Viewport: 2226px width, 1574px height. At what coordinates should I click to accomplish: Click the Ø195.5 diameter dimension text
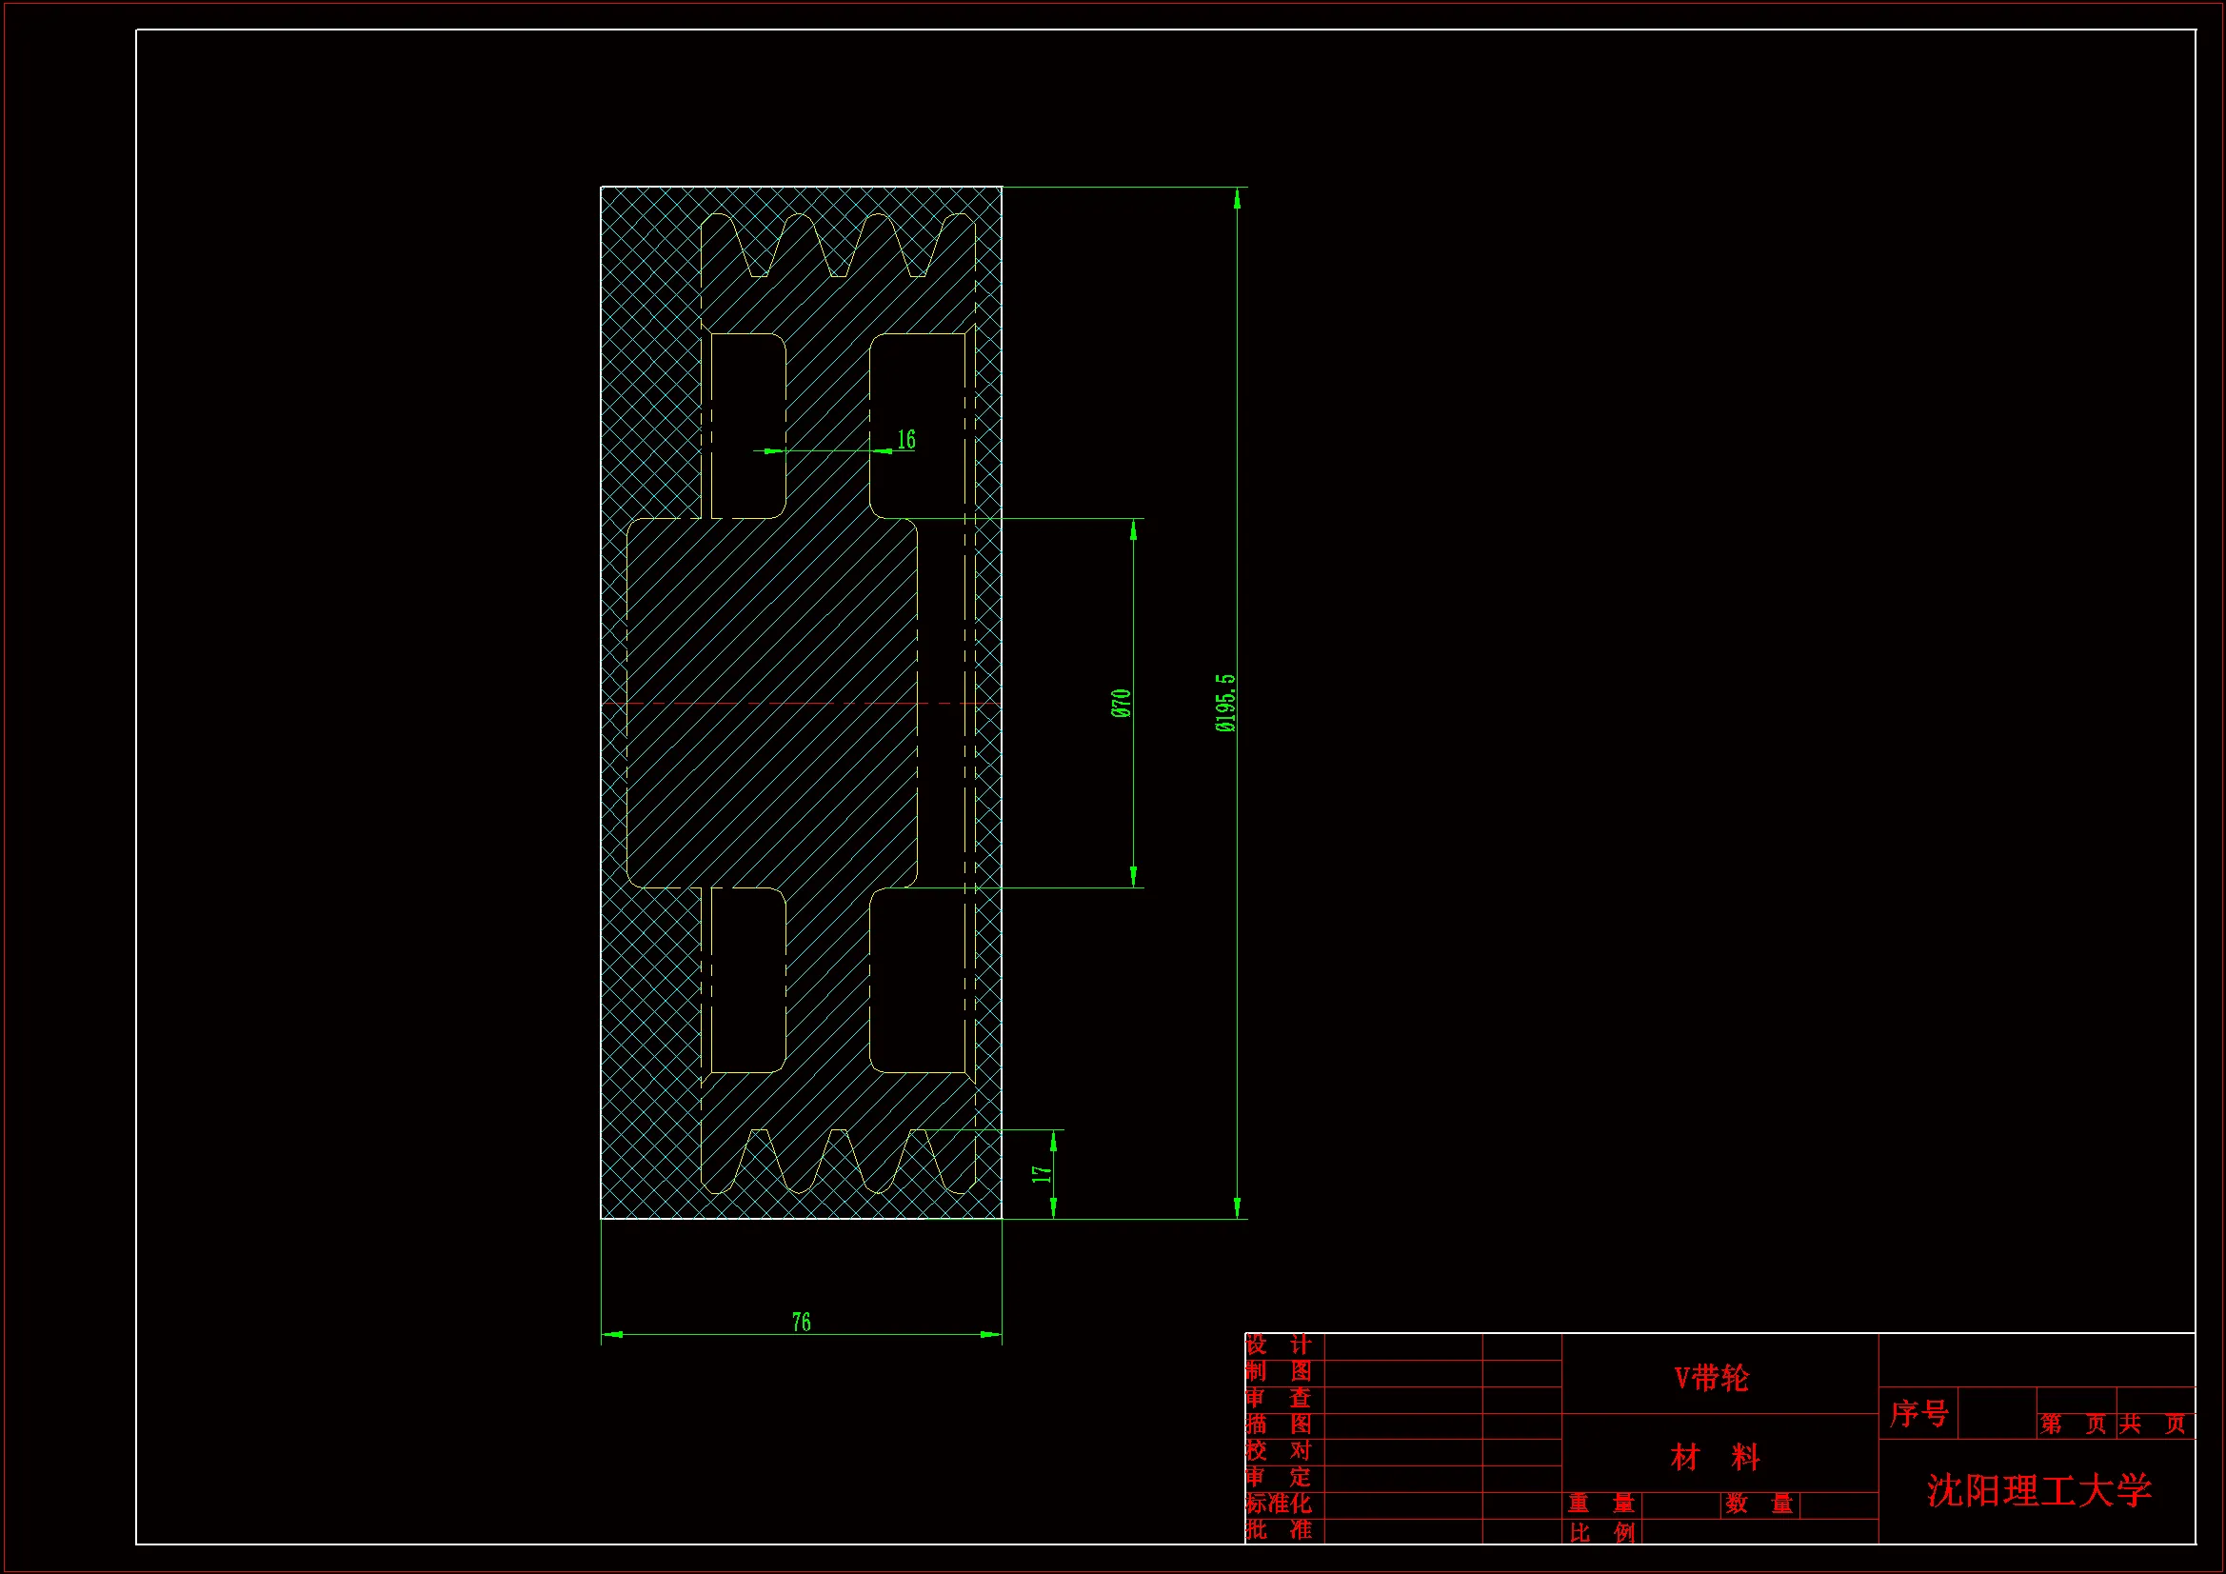(x=1225, y=703)
